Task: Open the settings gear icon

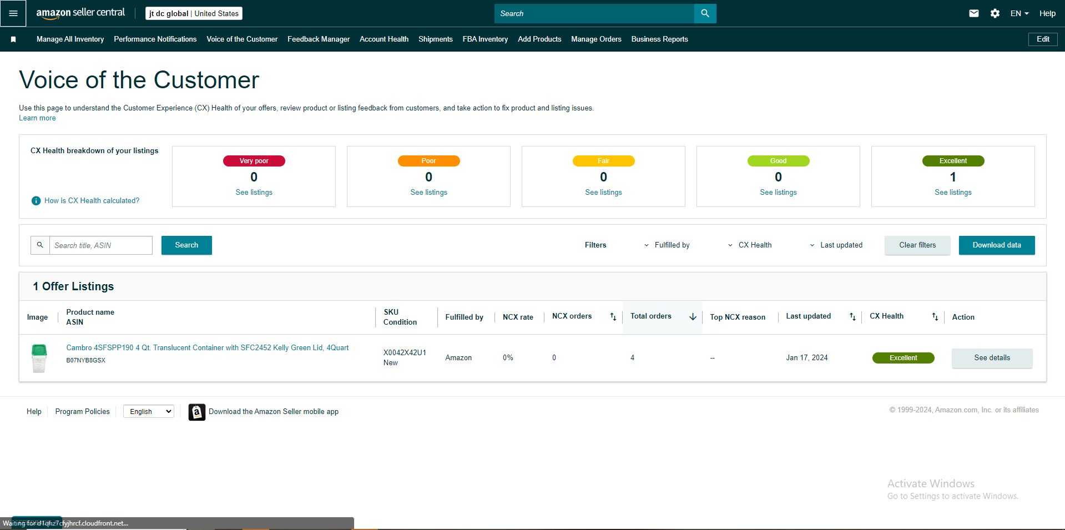Action: click(x=995, y=13)
